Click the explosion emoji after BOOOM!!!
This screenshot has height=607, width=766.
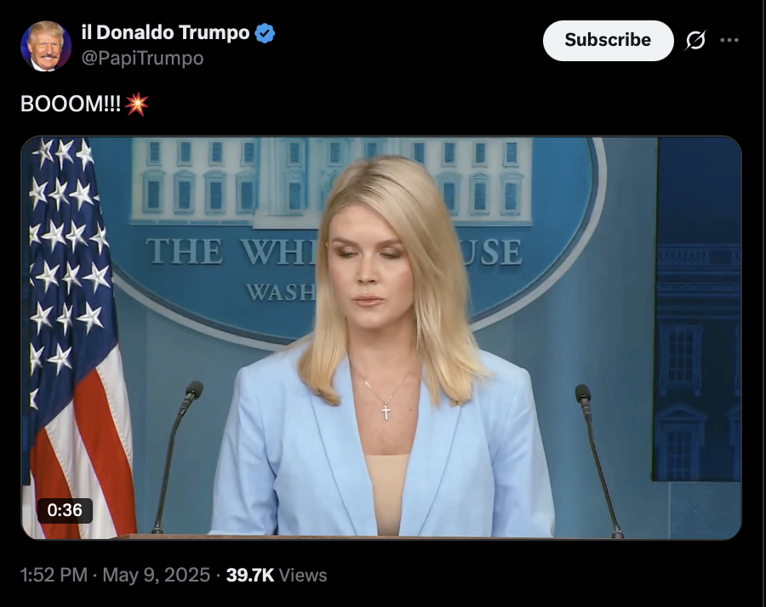pos(136,104)
